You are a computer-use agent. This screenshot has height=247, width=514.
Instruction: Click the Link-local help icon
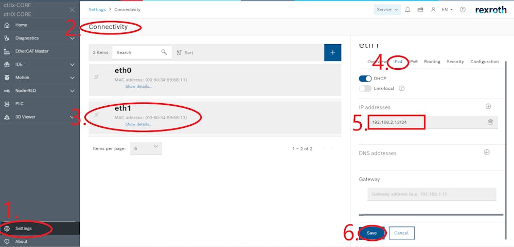tap(401, 88)
